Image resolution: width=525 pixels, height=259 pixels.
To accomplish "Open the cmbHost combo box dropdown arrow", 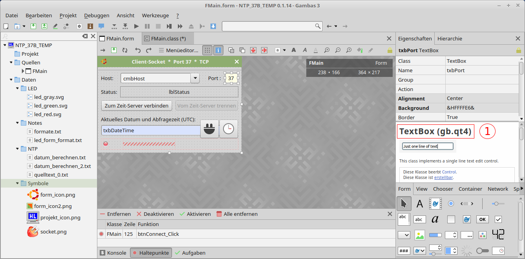I will coord(195,78).
